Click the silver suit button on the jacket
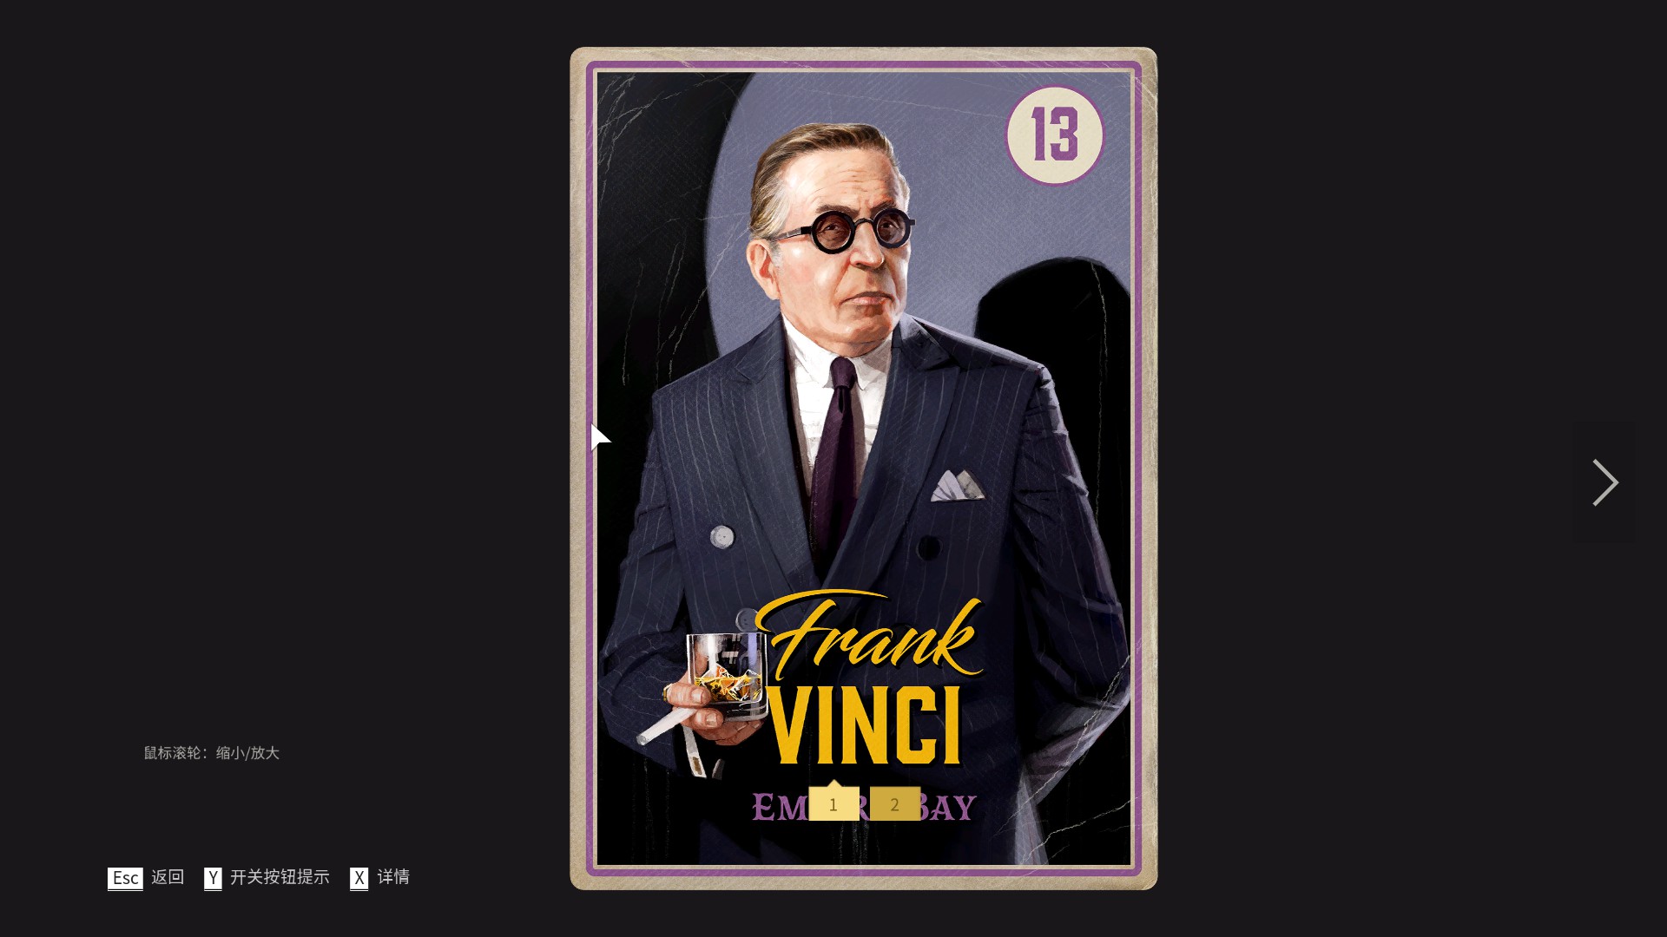Screen dimensions: 1667x937 point(721,537)
